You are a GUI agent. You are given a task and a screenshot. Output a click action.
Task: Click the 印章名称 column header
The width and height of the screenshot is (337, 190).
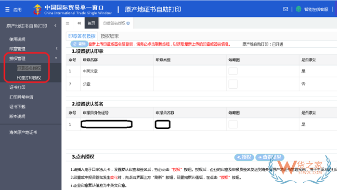point(91,60)
